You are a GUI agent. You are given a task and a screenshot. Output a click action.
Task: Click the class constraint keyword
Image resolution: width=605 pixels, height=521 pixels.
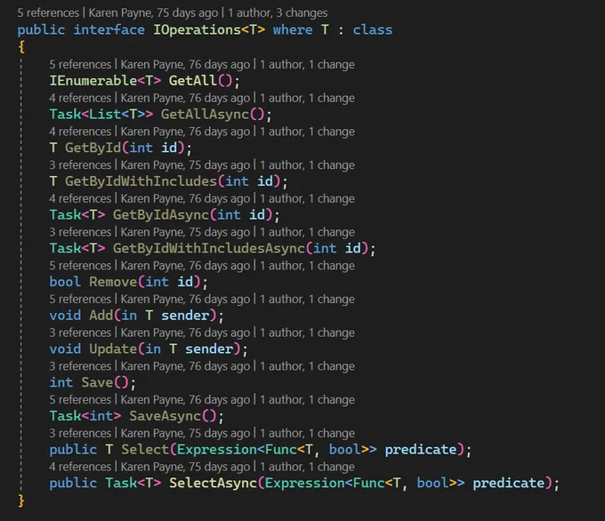point(373,30)
